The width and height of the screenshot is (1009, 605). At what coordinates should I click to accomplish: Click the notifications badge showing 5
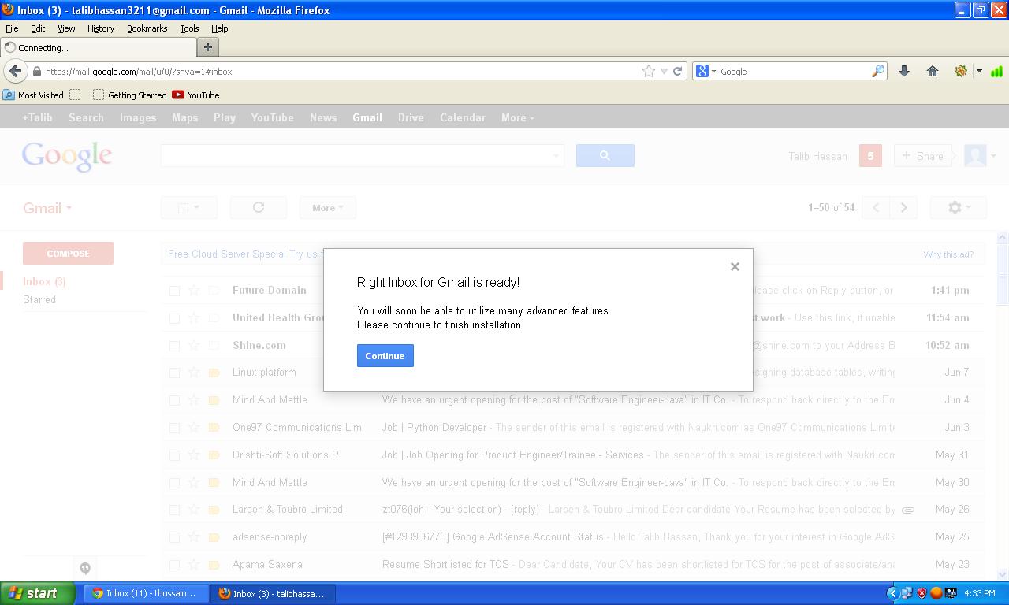(x=870, y=156)
